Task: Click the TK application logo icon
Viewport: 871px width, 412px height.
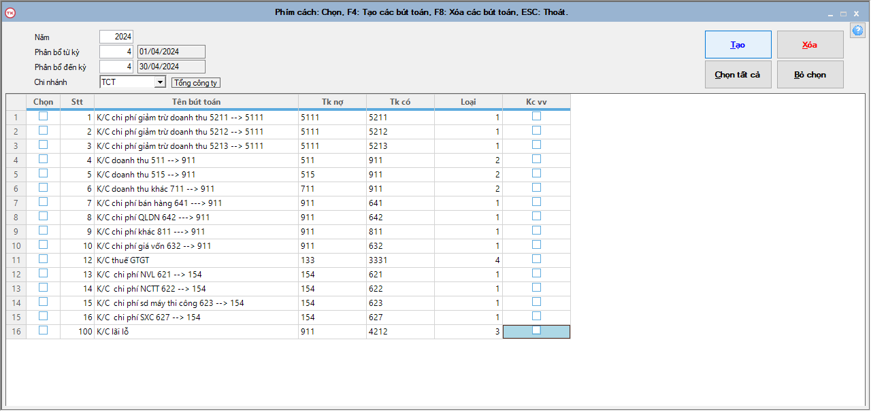Action: [10, 12]
